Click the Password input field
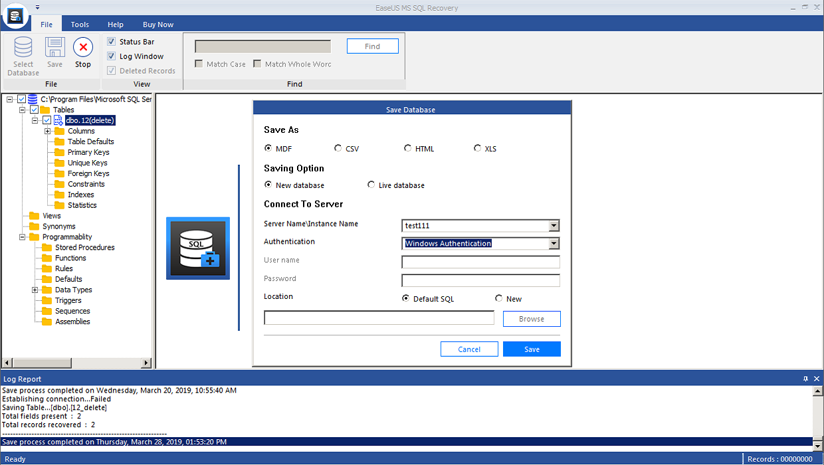The height and width of the screenshot is (465, 824). click(481, 280)
